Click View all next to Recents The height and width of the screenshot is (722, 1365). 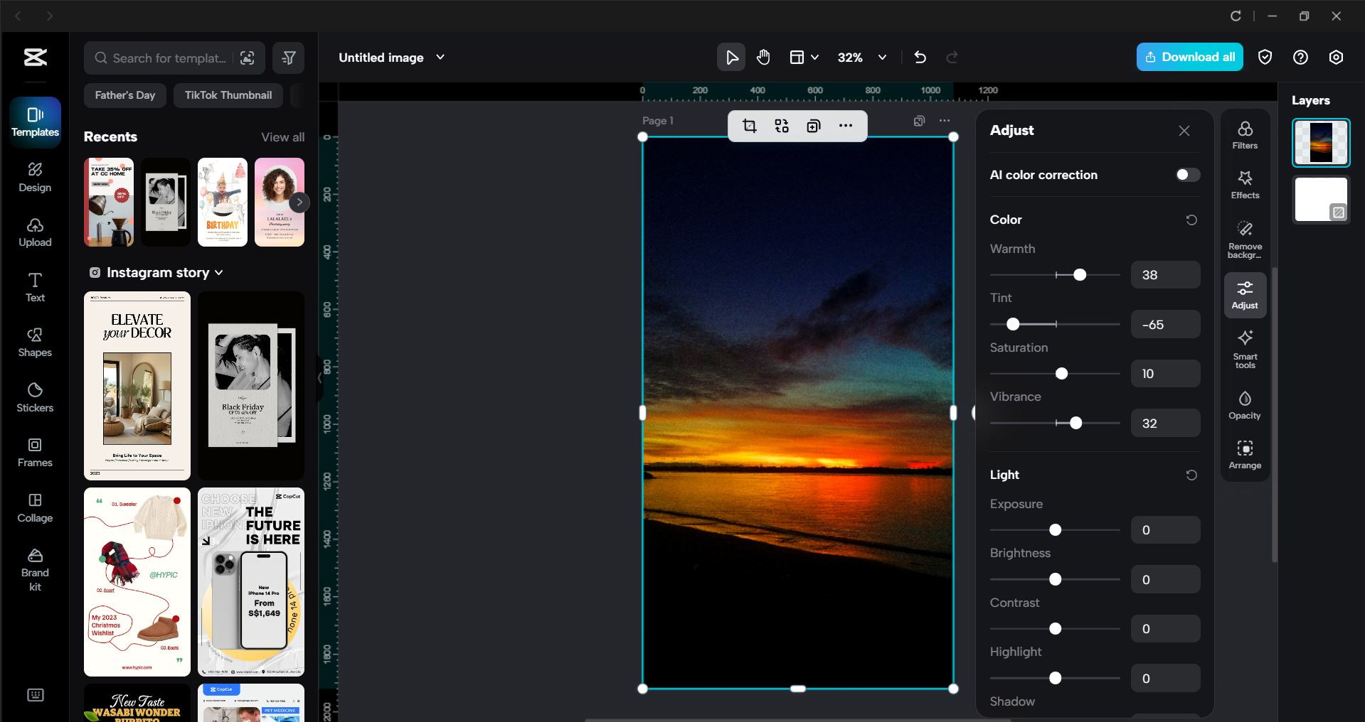[x=282, y=136]
